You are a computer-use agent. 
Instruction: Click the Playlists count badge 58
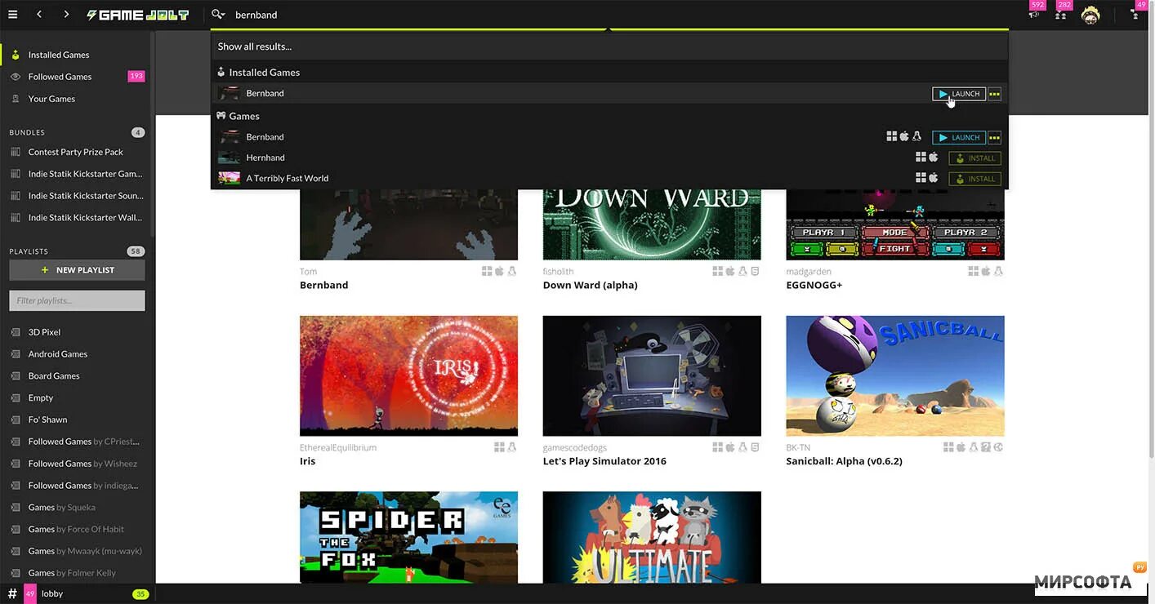pyautogui.click(x=136, y=251)
